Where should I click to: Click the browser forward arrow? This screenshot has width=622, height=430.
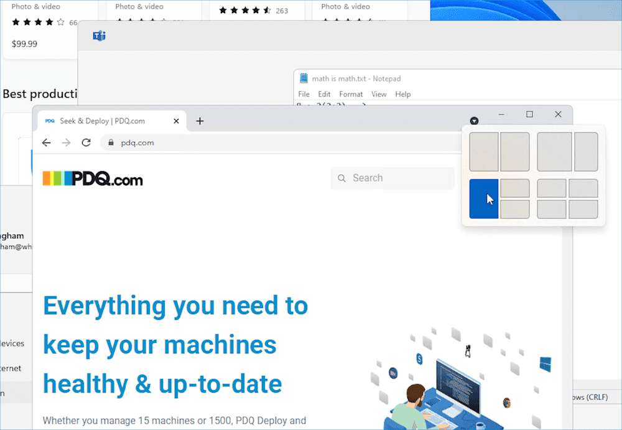click(x=67, y=143)
